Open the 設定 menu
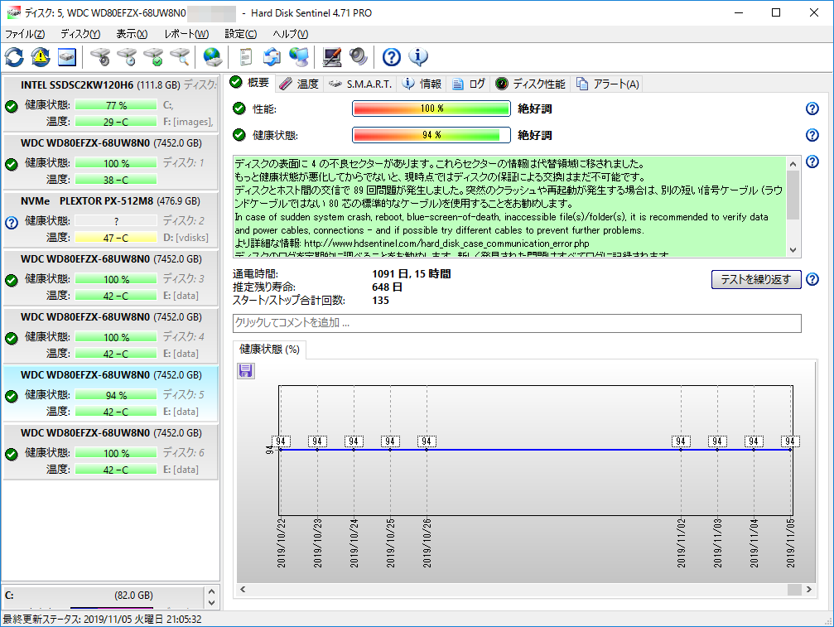 tap(241, 34)
